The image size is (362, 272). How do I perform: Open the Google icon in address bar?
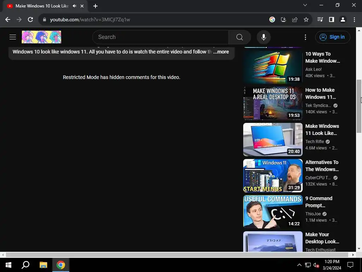click(x=272, y=20)
